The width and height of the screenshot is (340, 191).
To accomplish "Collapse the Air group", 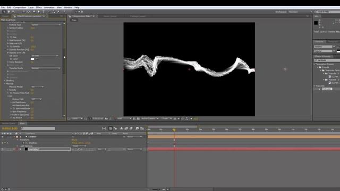I will 8,96.
